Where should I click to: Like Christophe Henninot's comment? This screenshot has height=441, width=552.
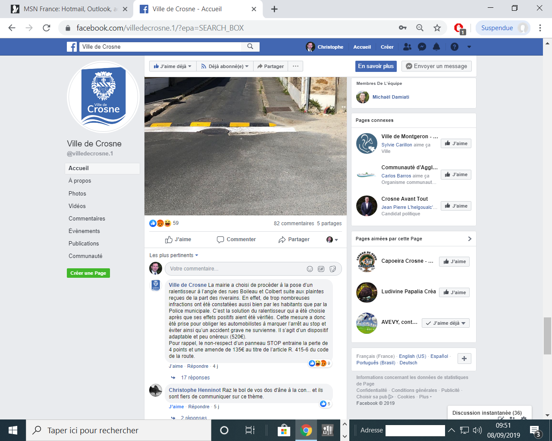point(176,407)
